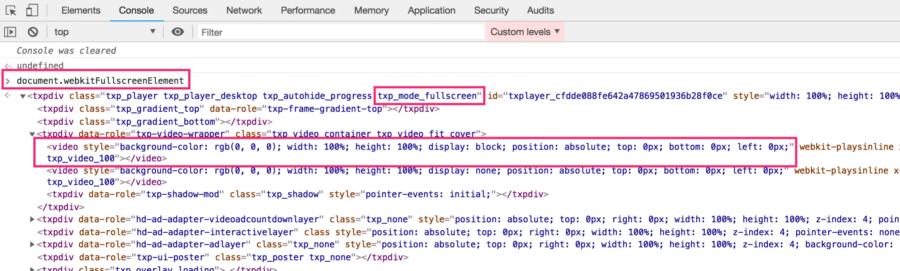Image resolution: width=900 pixels, height=271 pixels.
Task: Open the Elements tab
Action: point(81,10)
